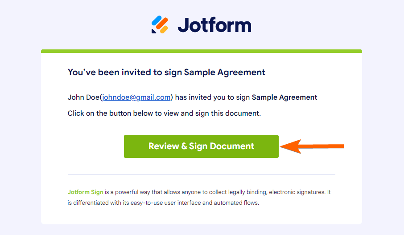Click the horizontal divider line below the button
This screenshot has height=235, width=404.
pyautogui.click(x=201, y=174)
